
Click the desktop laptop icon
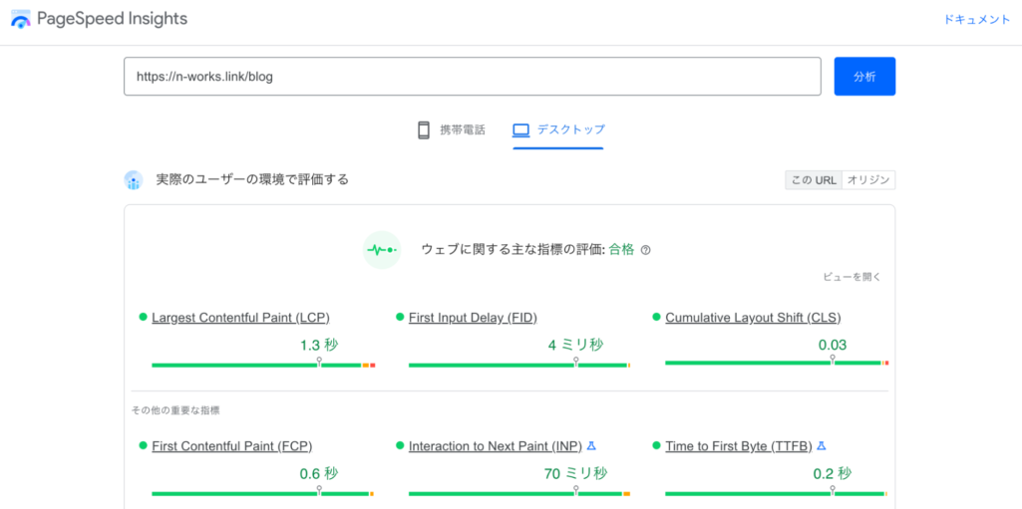[520, 129]
